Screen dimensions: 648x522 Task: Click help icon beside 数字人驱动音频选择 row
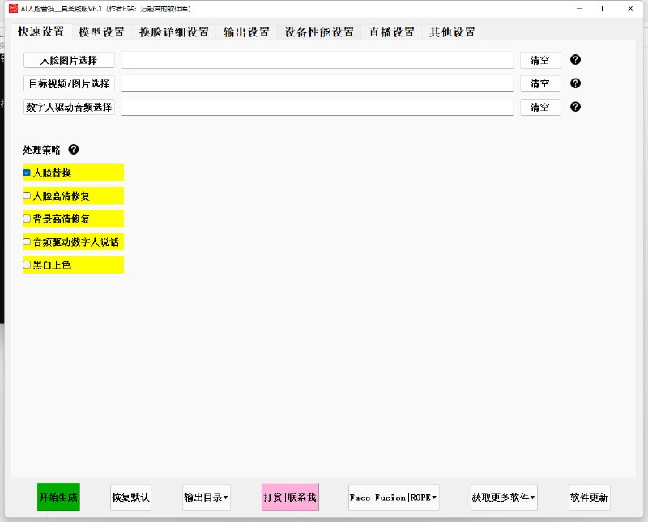click(575, 107)
